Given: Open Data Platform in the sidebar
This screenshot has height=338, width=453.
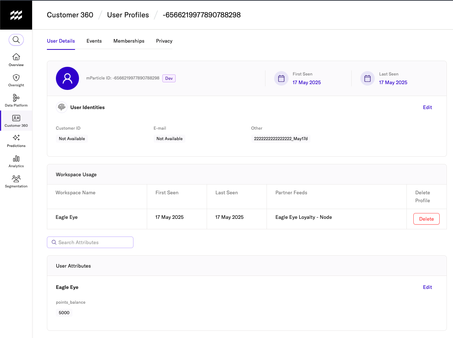Looking at the screenshot, I should pyautogui.click(x=16, y=100).
